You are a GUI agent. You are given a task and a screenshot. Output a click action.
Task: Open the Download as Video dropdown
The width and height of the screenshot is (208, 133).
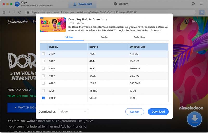[x=74, y=111]
